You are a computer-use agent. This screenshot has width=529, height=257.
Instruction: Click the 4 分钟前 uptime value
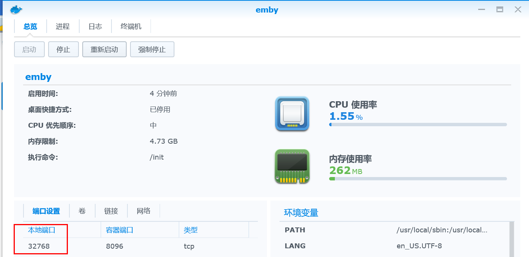[163, 94]
